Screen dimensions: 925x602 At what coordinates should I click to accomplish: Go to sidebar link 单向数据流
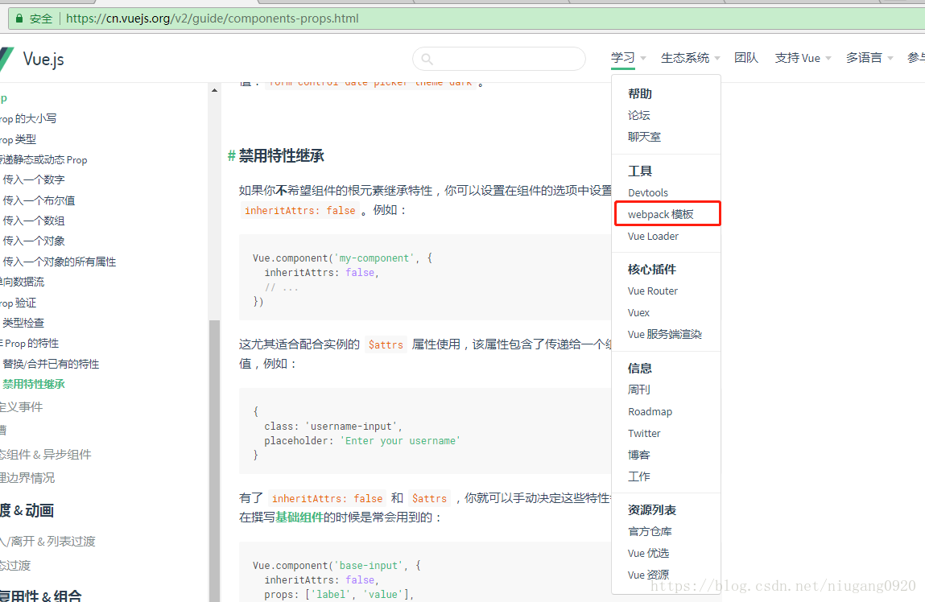pos(22,282)
